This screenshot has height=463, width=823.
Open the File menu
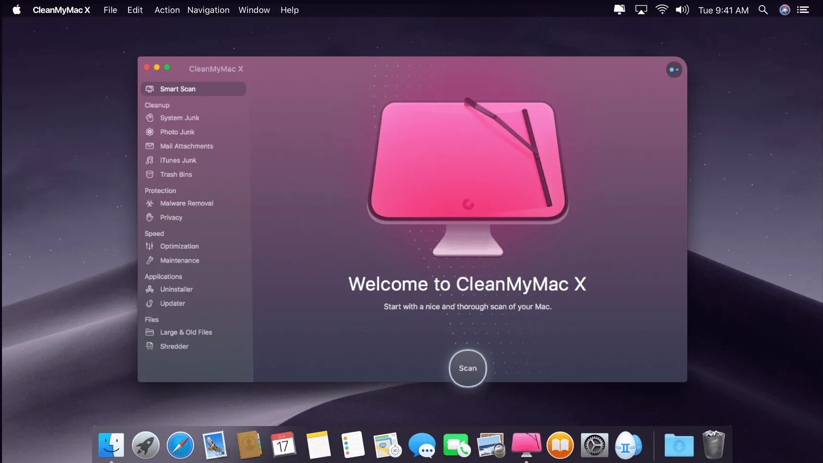[x=110, y=10]
